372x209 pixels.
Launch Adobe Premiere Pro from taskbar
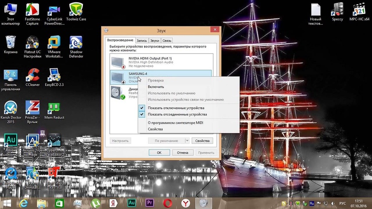coord(149,203)
